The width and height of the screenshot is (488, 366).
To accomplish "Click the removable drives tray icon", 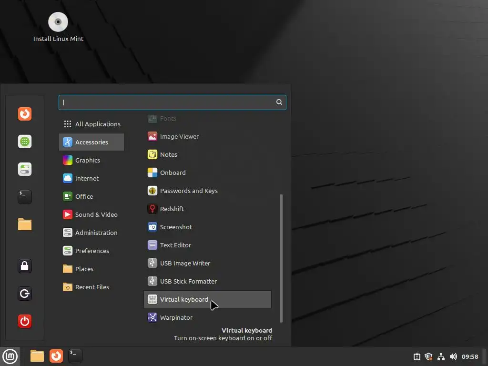I will pos(417,356).
